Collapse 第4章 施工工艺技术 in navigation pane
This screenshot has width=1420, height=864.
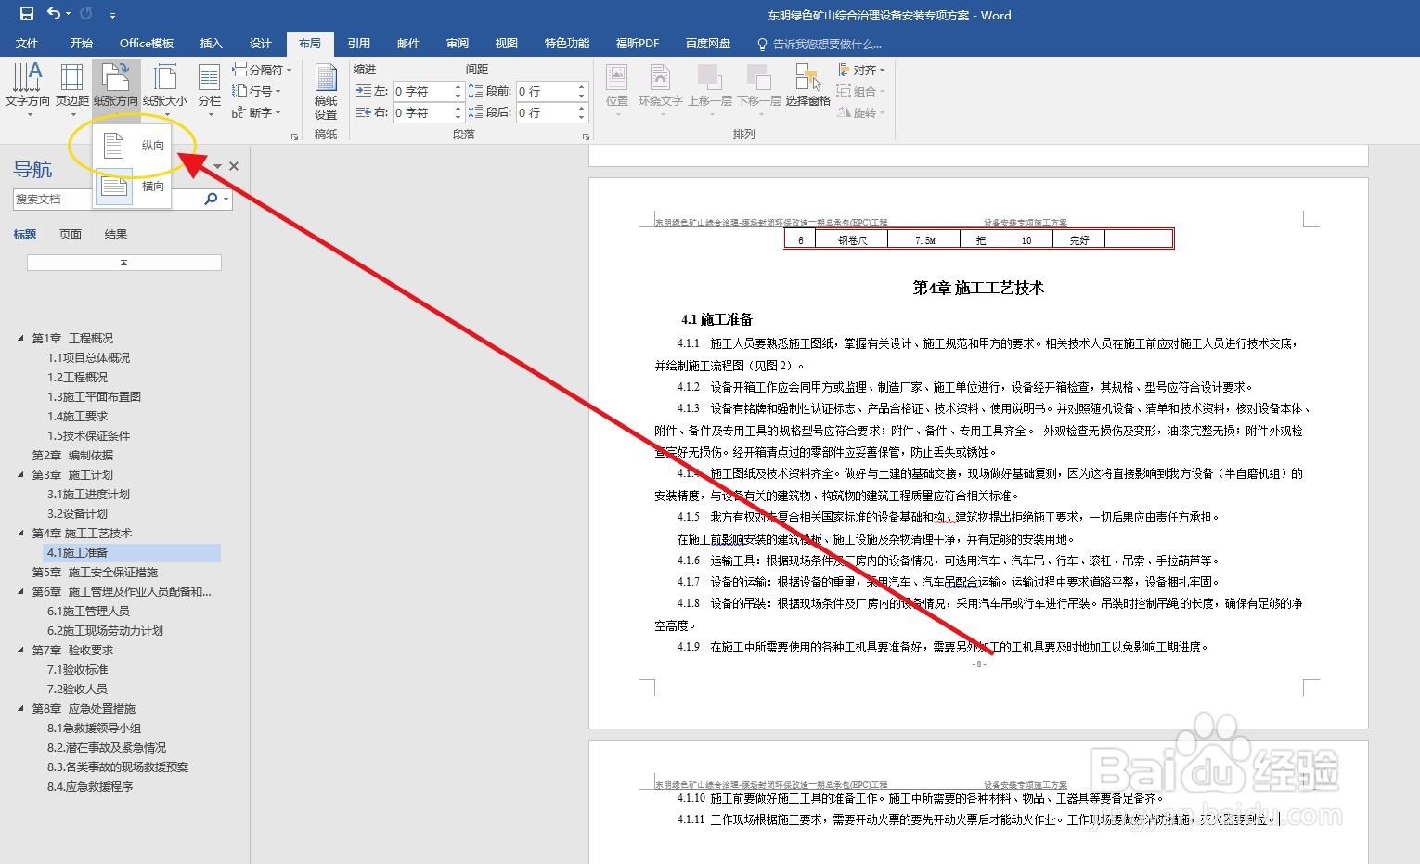tap(21, 533)
